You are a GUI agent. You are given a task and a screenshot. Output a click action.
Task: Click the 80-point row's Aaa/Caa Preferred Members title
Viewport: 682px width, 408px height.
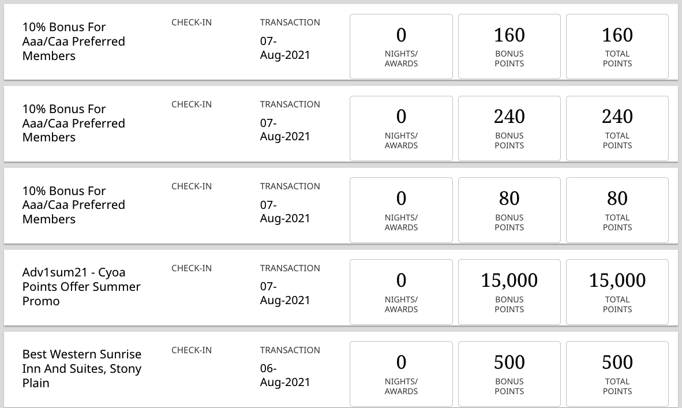tap(73, 205)
